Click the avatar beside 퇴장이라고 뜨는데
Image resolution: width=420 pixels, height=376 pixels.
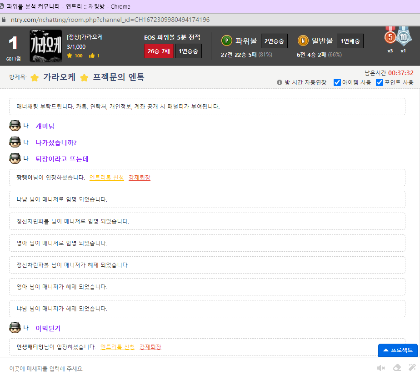click(15, 158)
